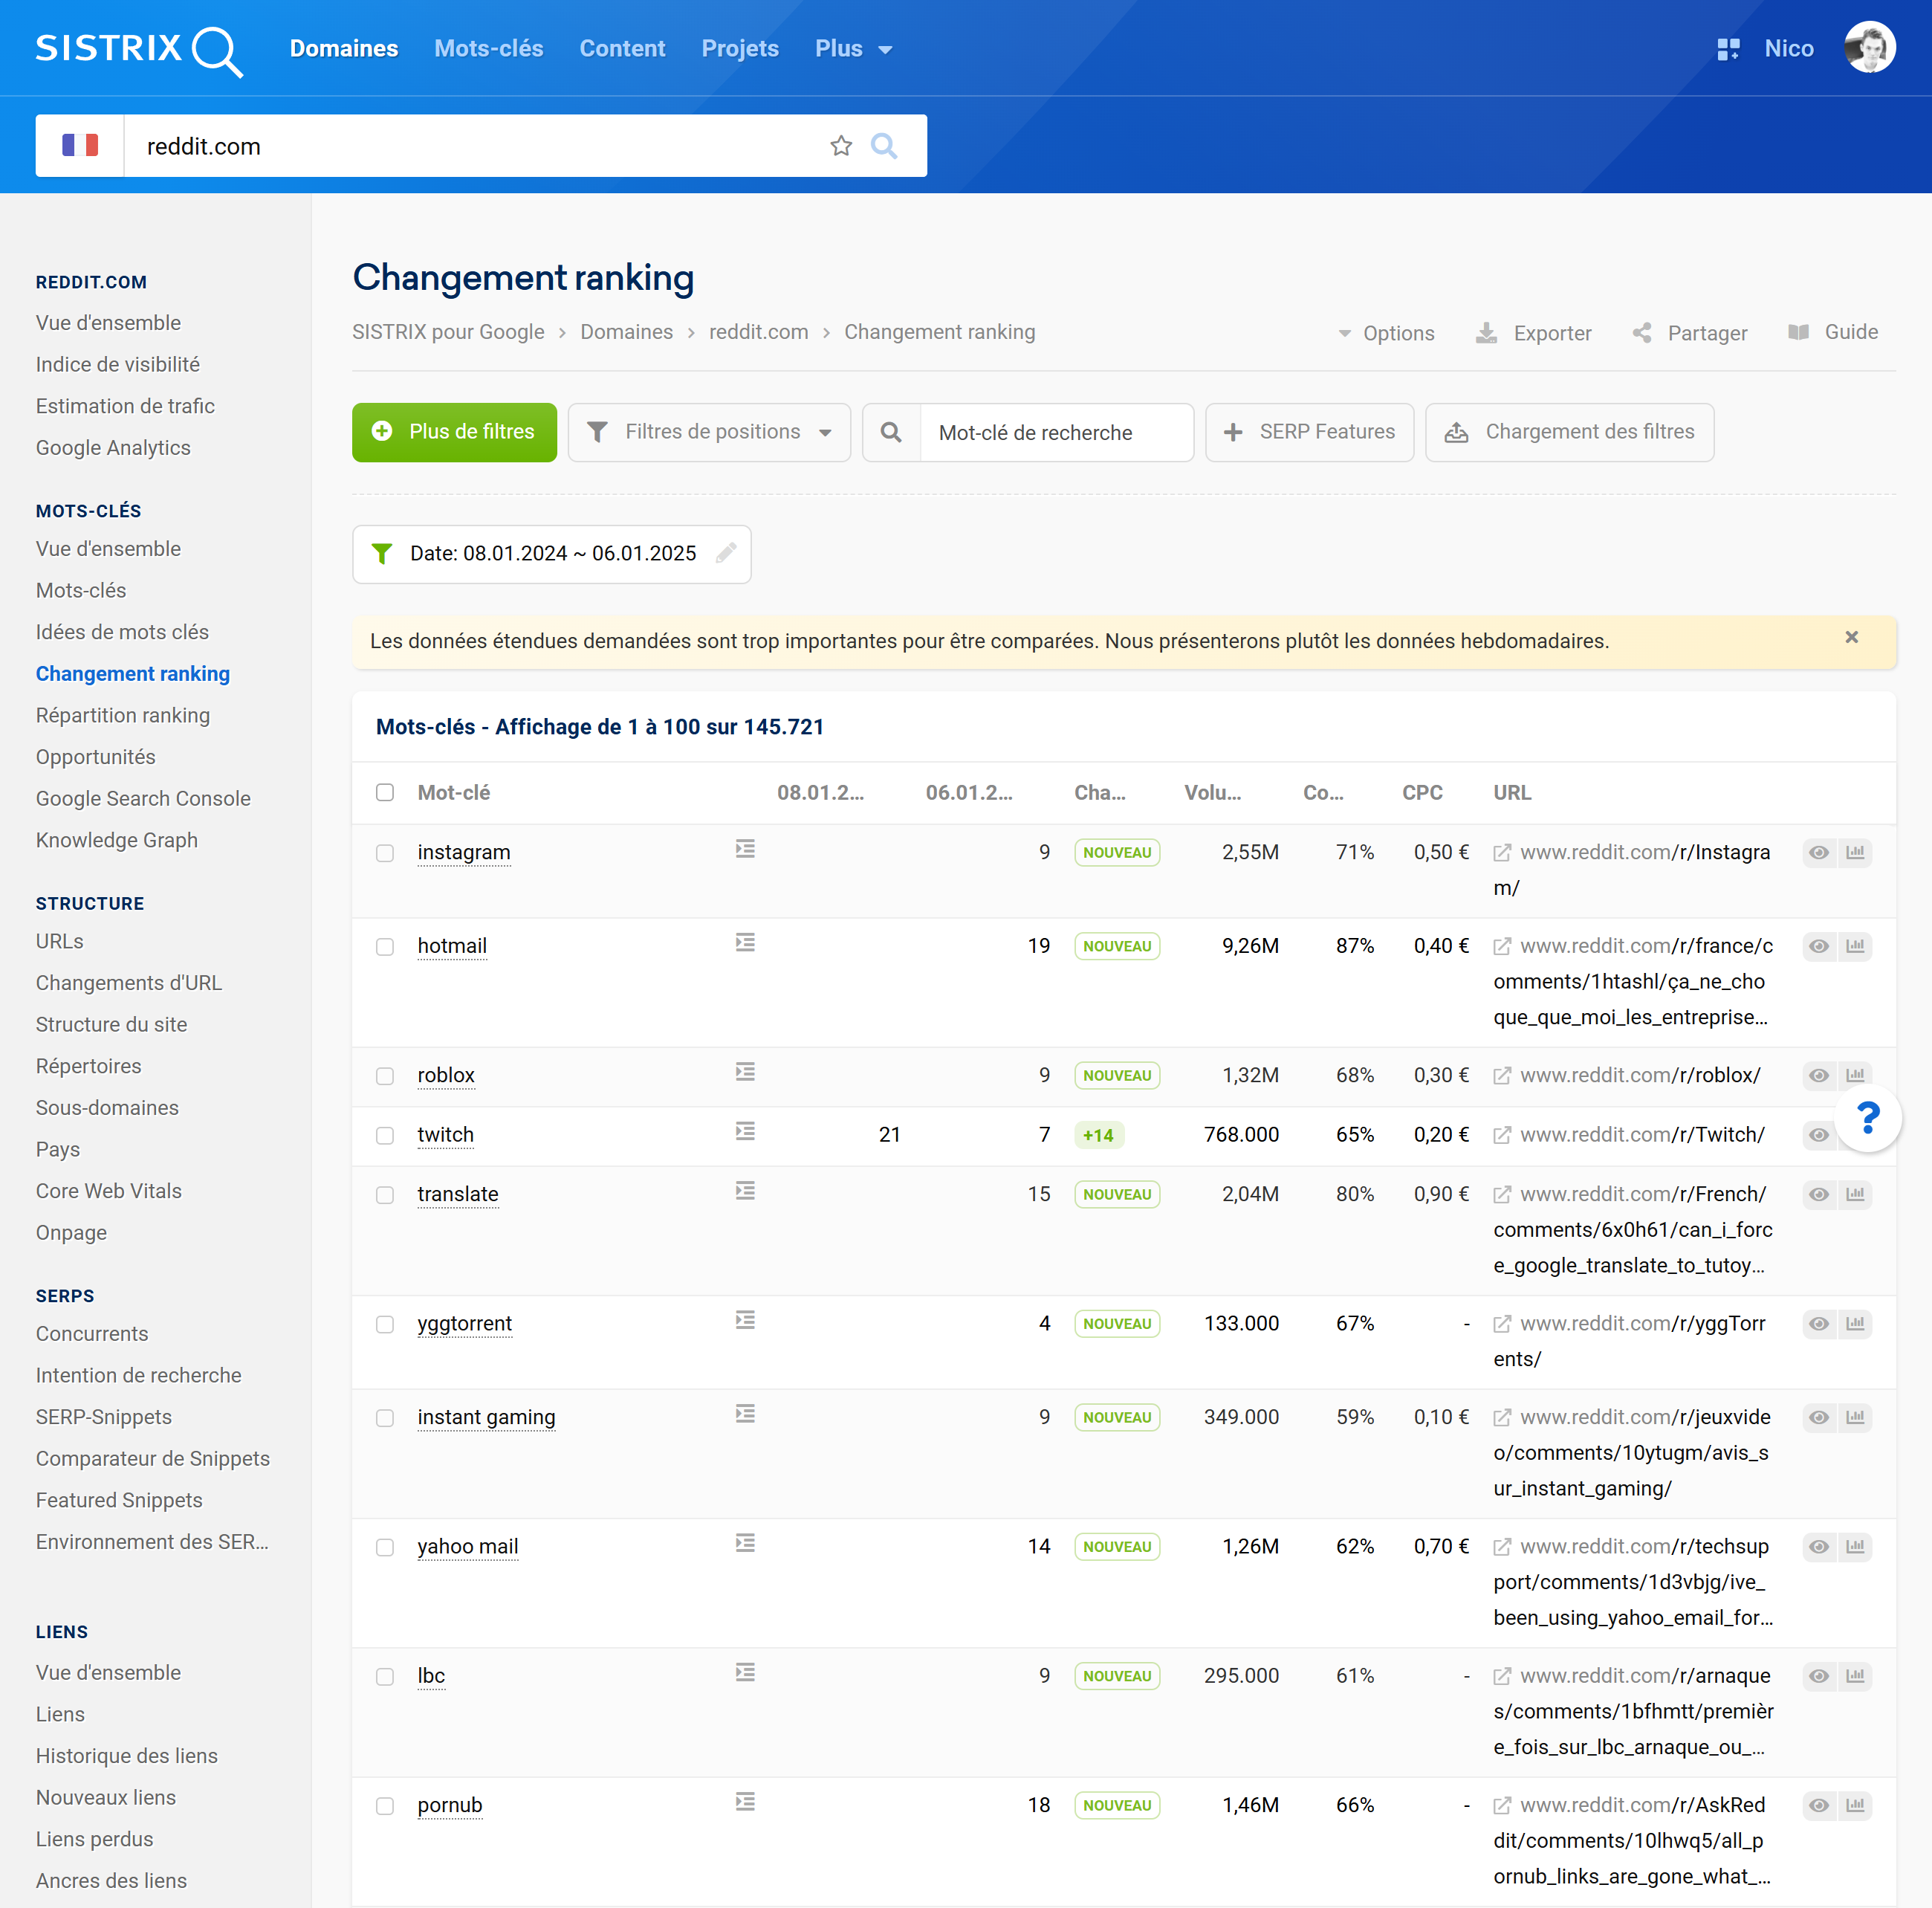Click the reddit.com breadcrumb link
This screenshot has height=1908, width=1932.
(x=758, y=332)
